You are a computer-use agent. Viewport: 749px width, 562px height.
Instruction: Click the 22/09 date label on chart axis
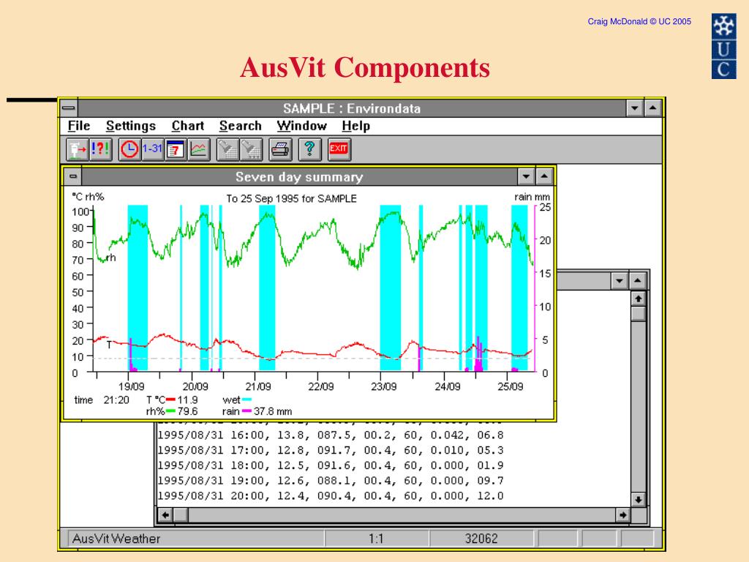point(321,386)
